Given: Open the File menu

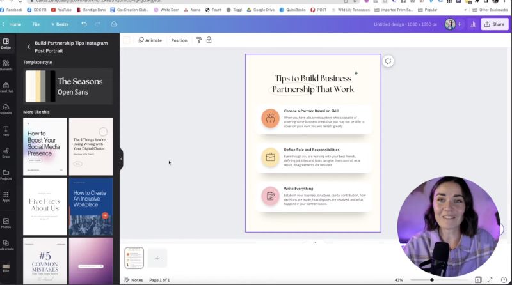Looking at the screenshot, I should [x=36, y=24].
